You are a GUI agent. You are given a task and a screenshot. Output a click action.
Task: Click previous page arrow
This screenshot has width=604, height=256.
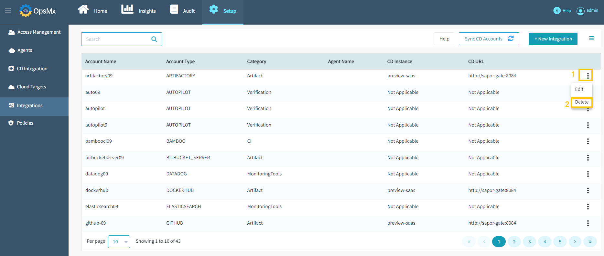pos(484,242)
